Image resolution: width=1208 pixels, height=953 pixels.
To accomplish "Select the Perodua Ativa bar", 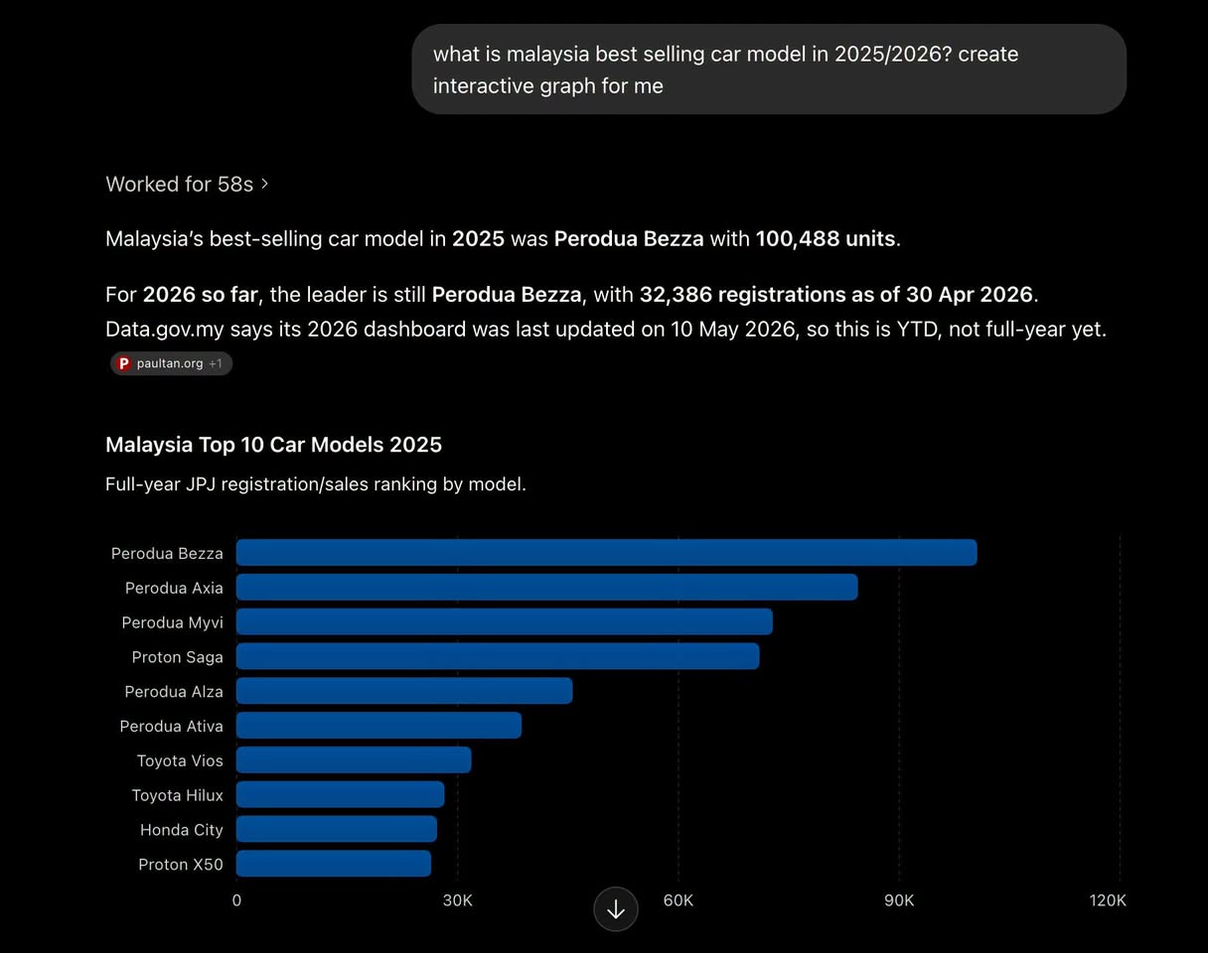I will (x=378, y=726).
